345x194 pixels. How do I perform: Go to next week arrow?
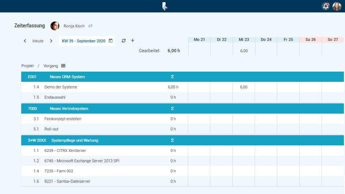point(51,41)
